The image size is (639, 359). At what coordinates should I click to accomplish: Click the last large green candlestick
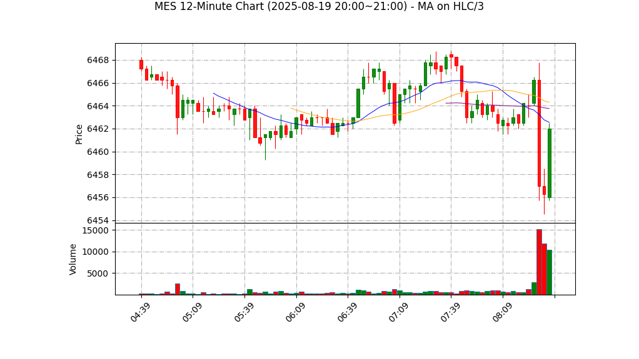550,163
